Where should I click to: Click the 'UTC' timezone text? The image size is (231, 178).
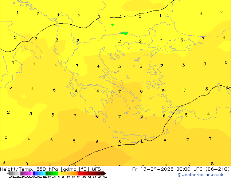198,169
